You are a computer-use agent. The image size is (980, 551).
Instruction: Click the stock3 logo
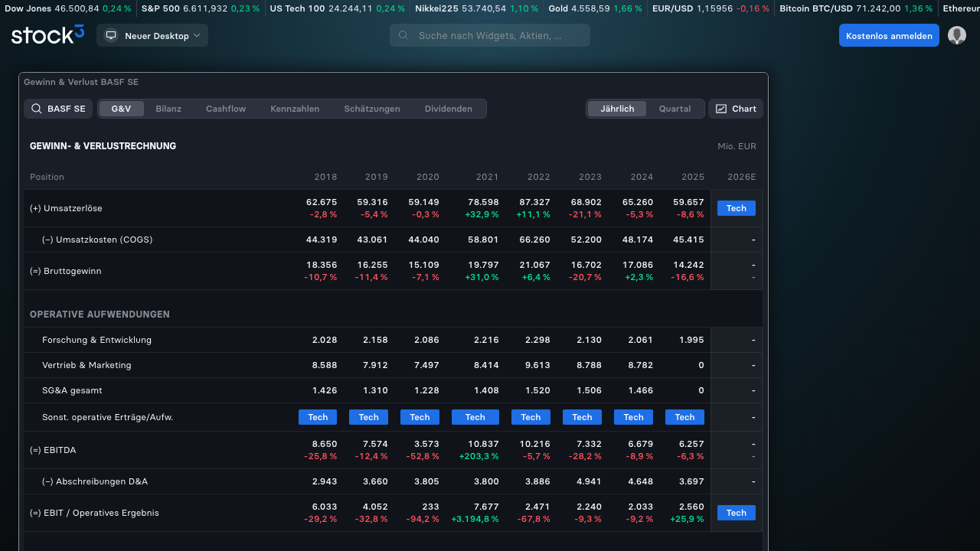point(47,35)
